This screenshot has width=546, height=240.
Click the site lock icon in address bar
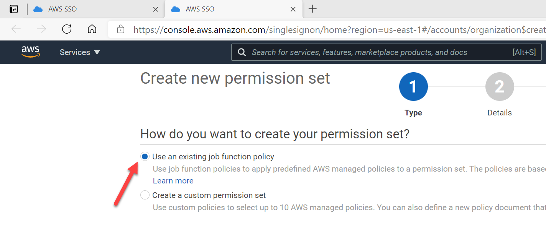[x=121, y=29]
